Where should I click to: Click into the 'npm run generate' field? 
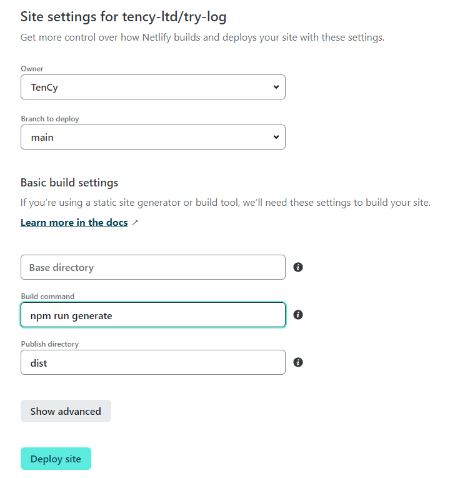pos(152,315)
